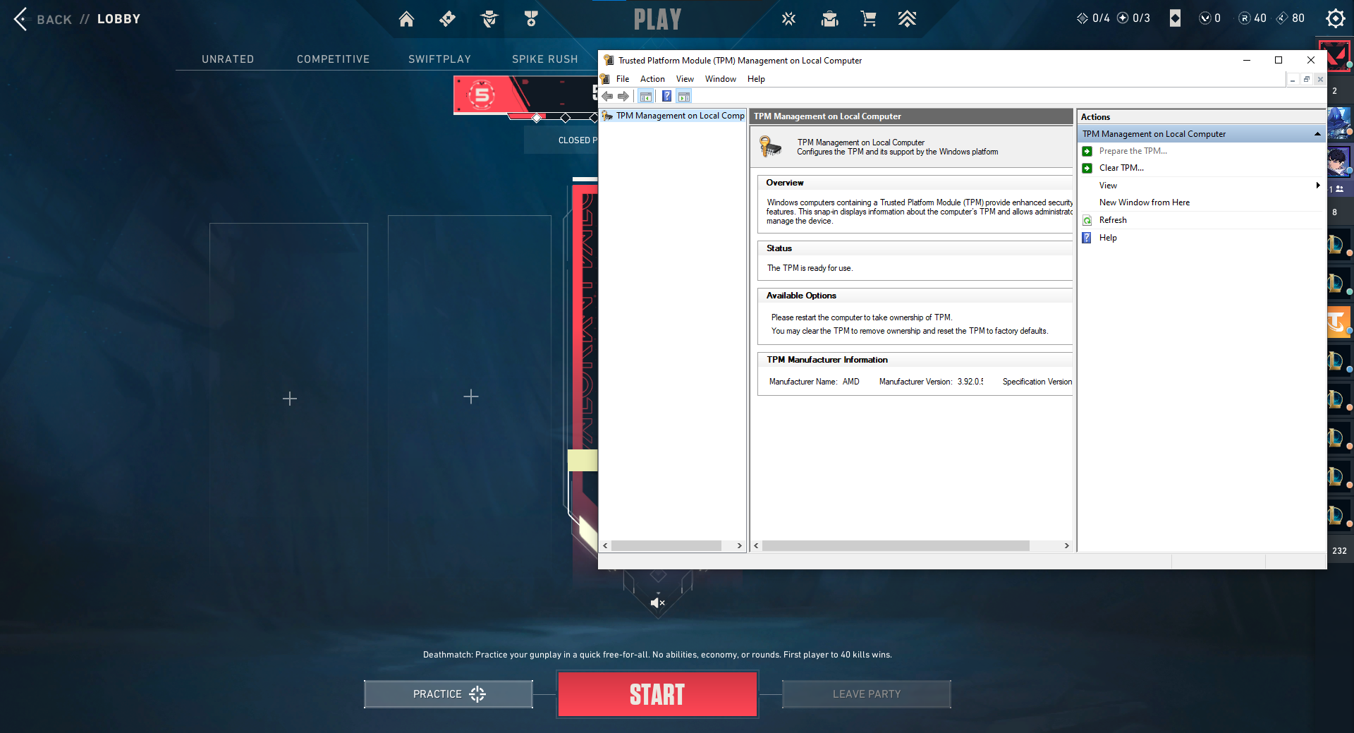Open the orange Teamfight Tactics friend avatar

click(x=1339, y=321)
